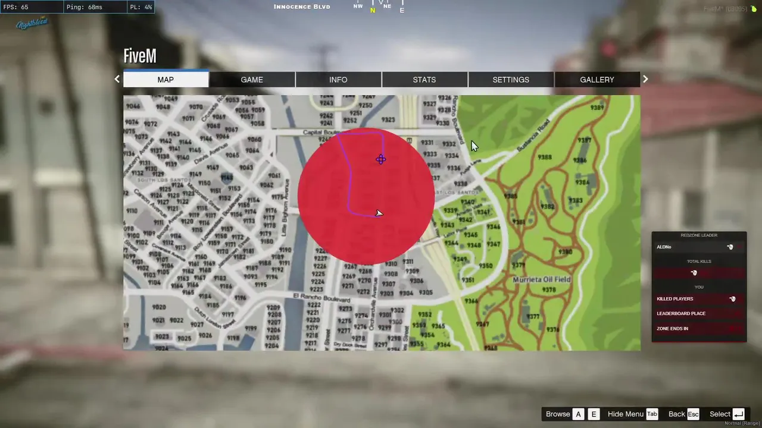
Task: Click the Tab key icon beside Hide Menu
Action: (652, 414)
